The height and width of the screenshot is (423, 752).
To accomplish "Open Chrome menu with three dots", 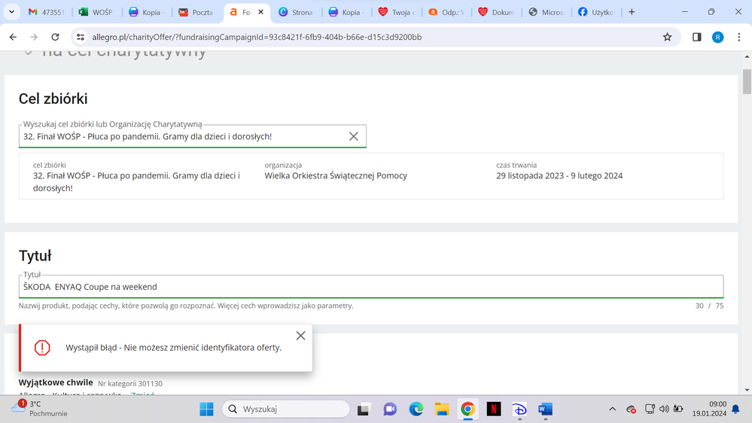I will [x=738, y=37].
